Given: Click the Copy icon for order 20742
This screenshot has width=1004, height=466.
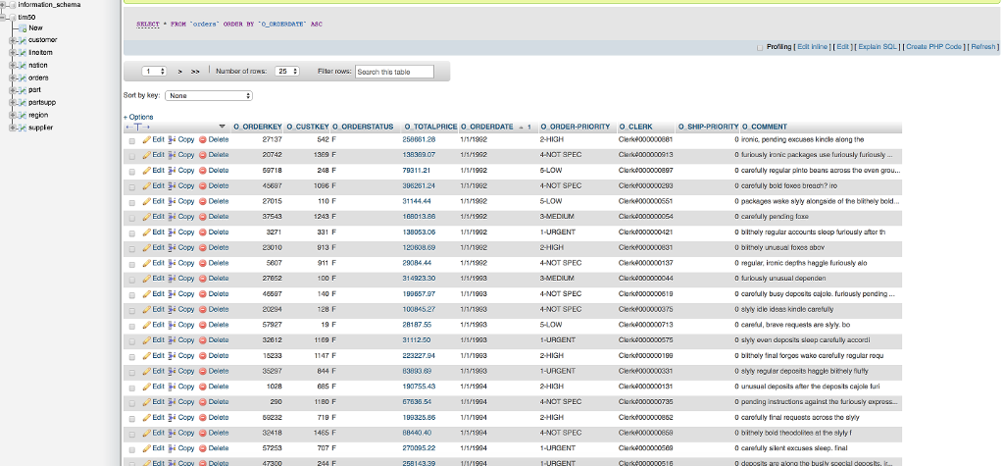Looking at the screenshot, I should coord(172,154).
